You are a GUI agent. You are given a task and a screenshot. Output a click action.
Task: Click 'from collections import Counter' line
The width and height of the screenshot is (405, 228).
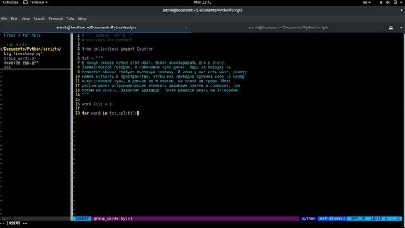click(117, 49)
